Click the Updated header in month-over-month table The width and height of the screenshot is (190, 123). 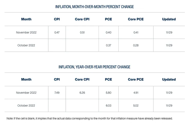pyautogui.click(x=169, y=19)
